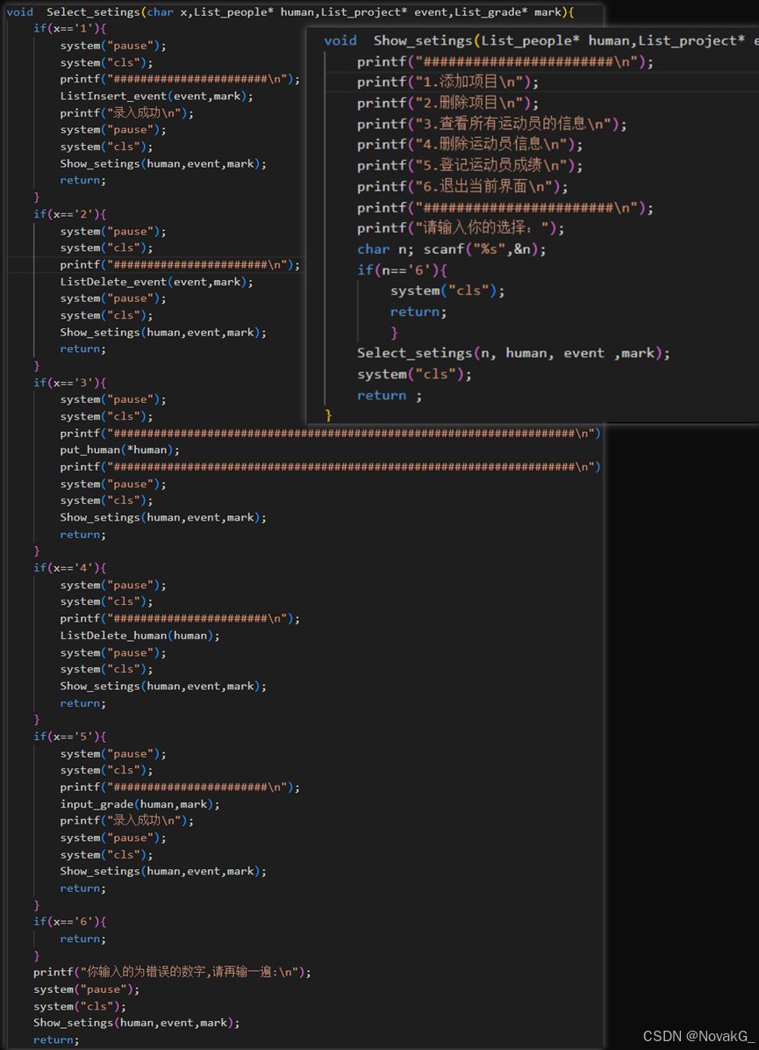Viewport: 759px width, 1050px height.
Task: Click the return inside the n=='6' block
Action: 419,312
